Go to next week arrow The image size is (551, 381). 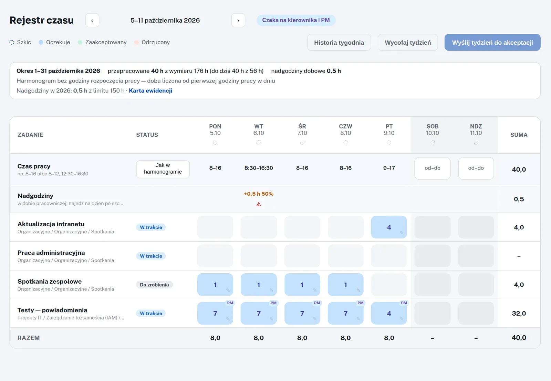238,20
